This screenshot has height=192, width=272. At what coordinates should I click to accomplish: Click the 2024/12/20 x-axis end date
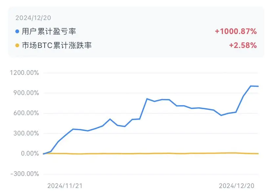(x=237, y=186)
